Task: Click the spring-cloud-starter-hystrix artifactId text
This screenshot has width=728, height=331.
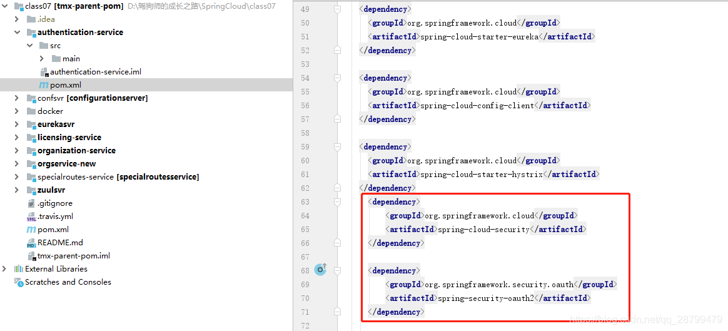Action: pyautogui.click(x=482, y=174)
